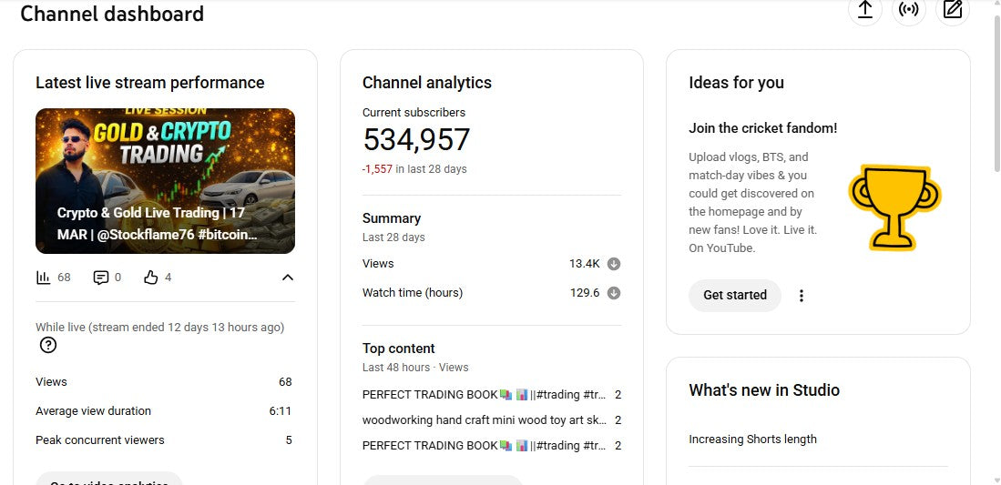1001x485 pixels.
Task: Collapse the live stream performance details
Action: [287, 278]
